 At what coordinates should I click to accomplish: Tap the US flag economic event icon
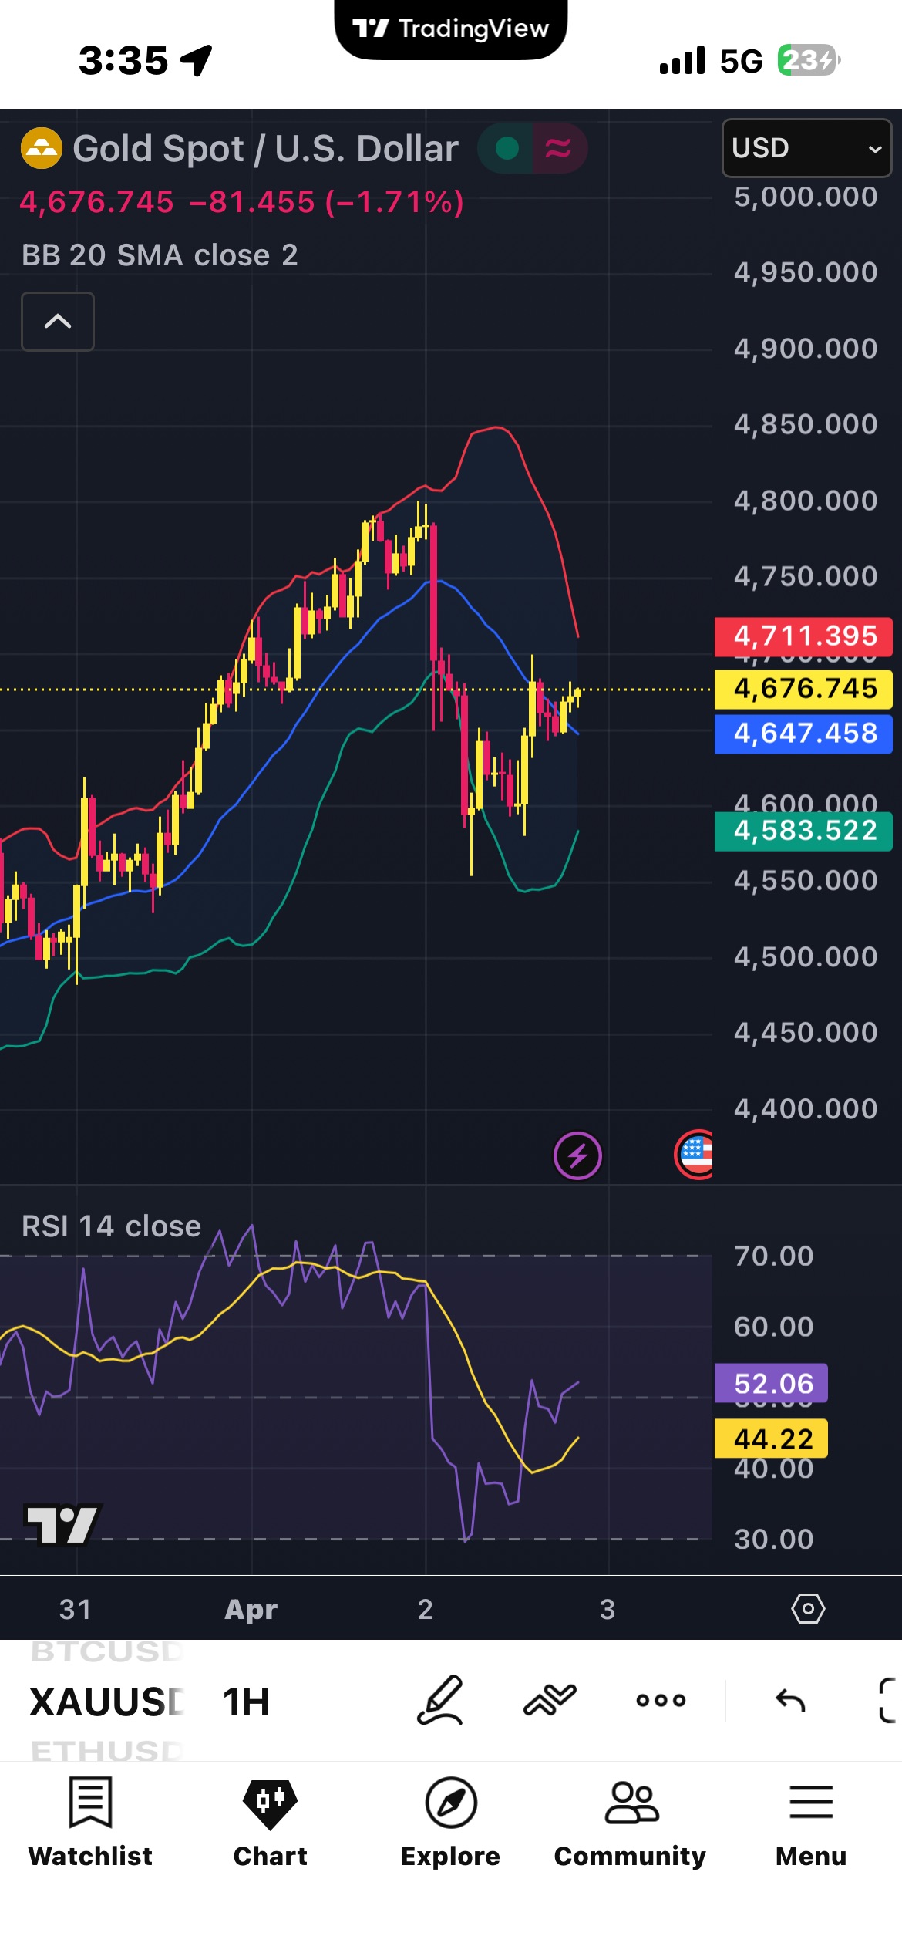click(695, 1155)
